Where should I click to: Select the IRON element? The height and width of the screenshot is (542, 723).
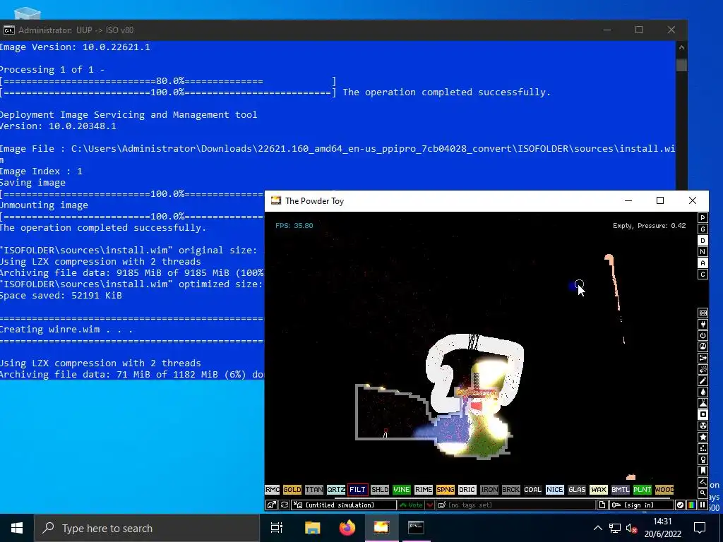tap(489, 490)
